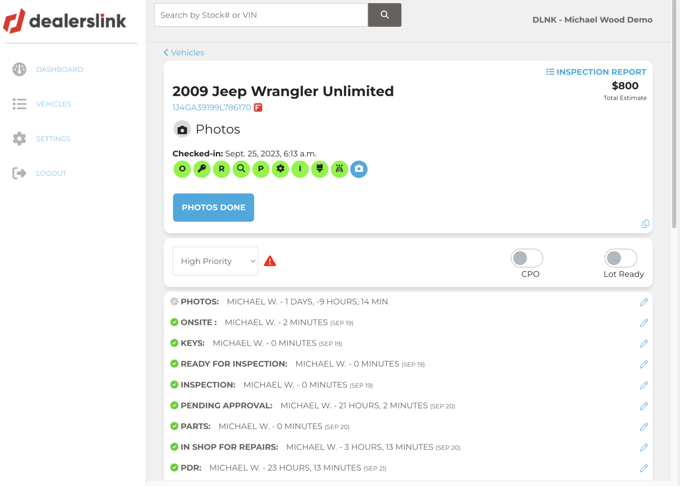This screenshot has width=680, height=486.
Task: Toggle the Lot Ready switch
Action: pos(621,258)
